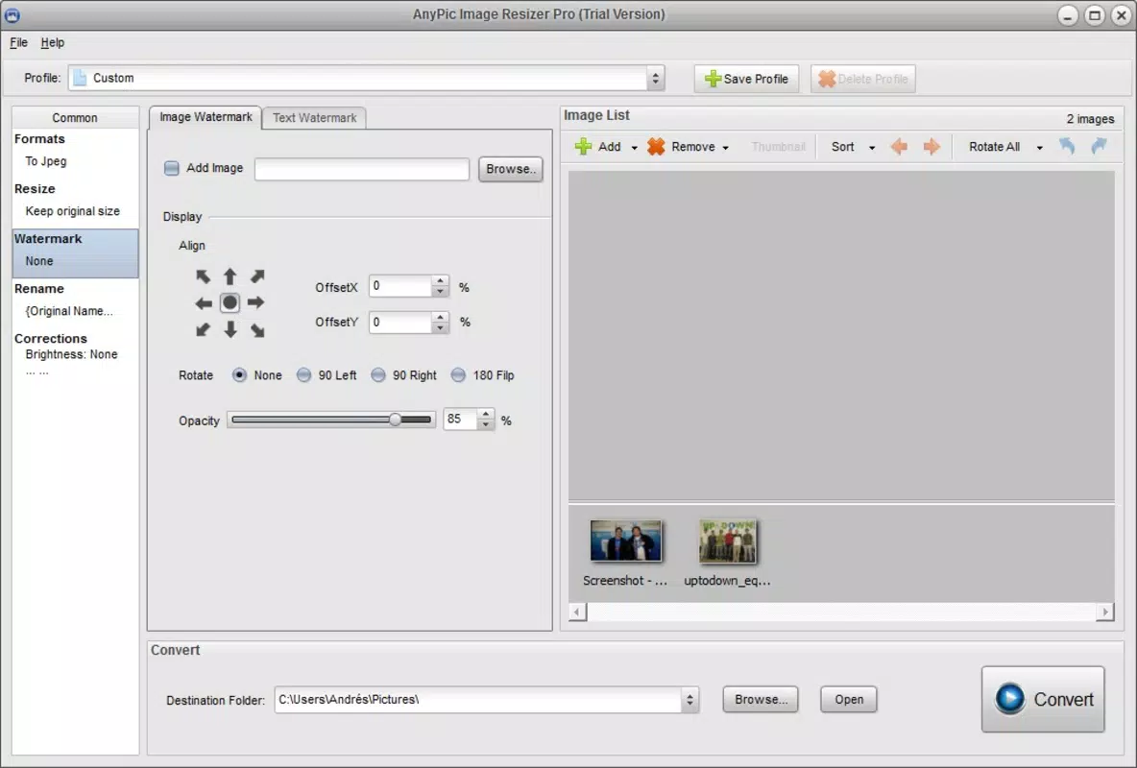Select the center alignment button
The height and width of the screenshot is (768, 1137).
click(x=230, y=303)
